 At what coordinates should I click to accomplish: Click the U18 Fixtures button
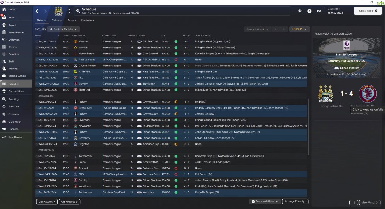pyautogui.click(x=69, y=202)
